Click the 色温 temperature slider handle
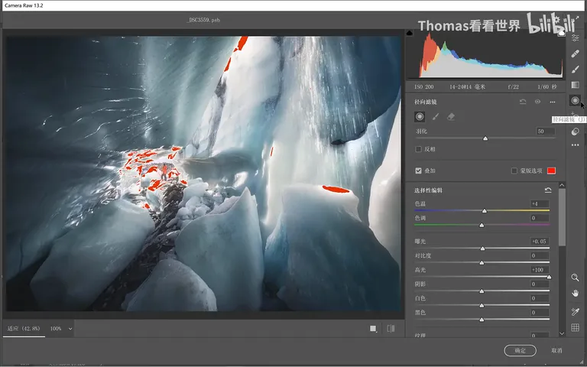Viewport: 587px width, 367px height. [x=485, y=211]
